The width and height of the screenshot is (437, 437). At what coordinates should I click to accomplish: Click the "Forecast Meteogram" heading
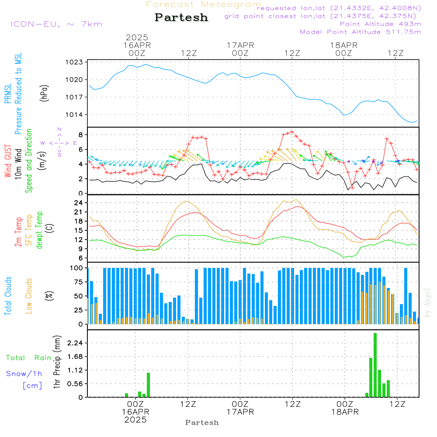coord(204,4)
